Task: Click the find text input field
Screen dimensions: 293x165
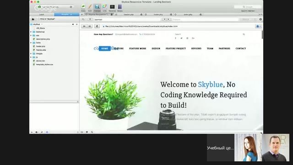Action: 127,19
